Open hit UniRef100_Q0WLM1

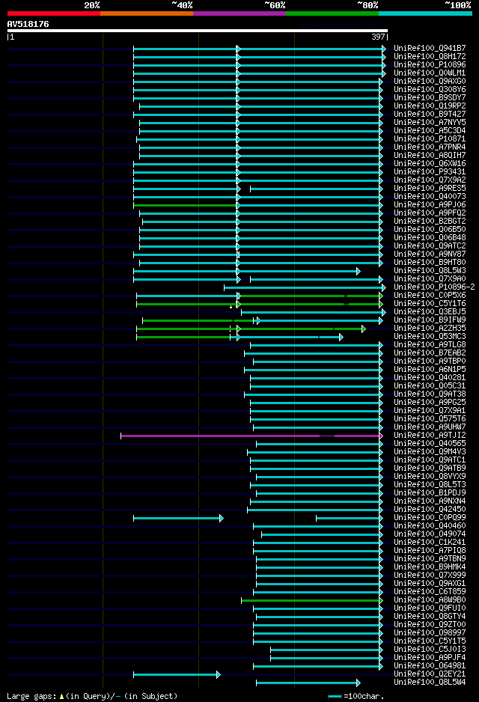click(430, 73)
